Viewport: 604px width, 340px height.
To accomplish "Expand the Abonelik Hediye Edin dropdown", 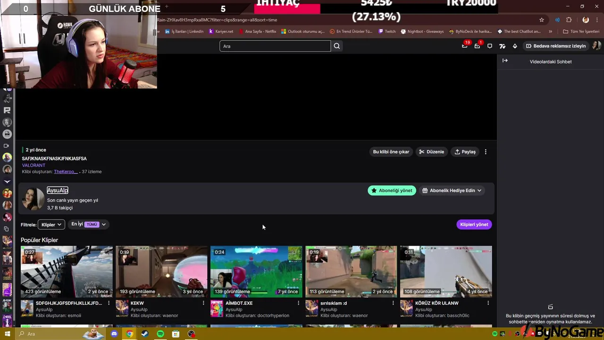I will click(452, 190).
